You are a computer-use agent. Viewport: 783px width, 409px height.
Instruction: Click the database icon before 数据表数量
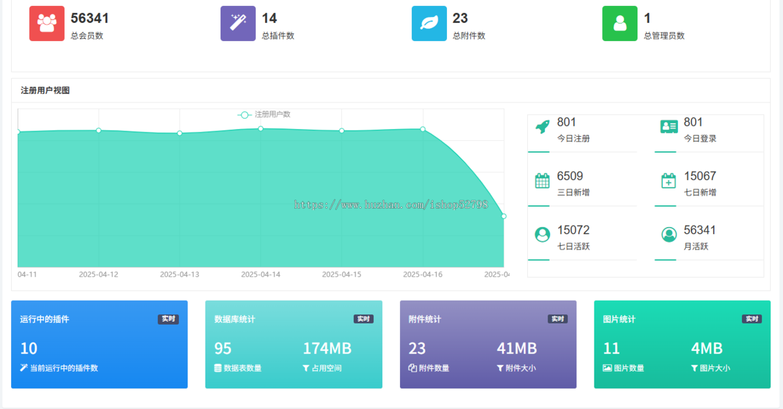click(x=218, y=368)
